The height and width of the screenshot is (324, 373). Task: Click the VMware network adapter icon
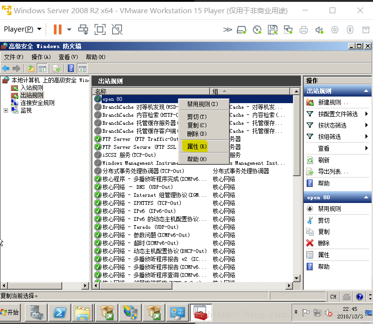(288, 30)
